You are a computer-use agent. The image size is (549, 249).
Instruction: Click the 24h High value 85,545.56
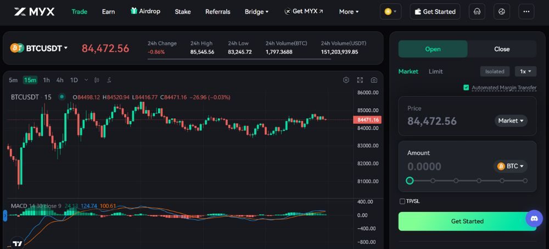click(x=202, y=52)
